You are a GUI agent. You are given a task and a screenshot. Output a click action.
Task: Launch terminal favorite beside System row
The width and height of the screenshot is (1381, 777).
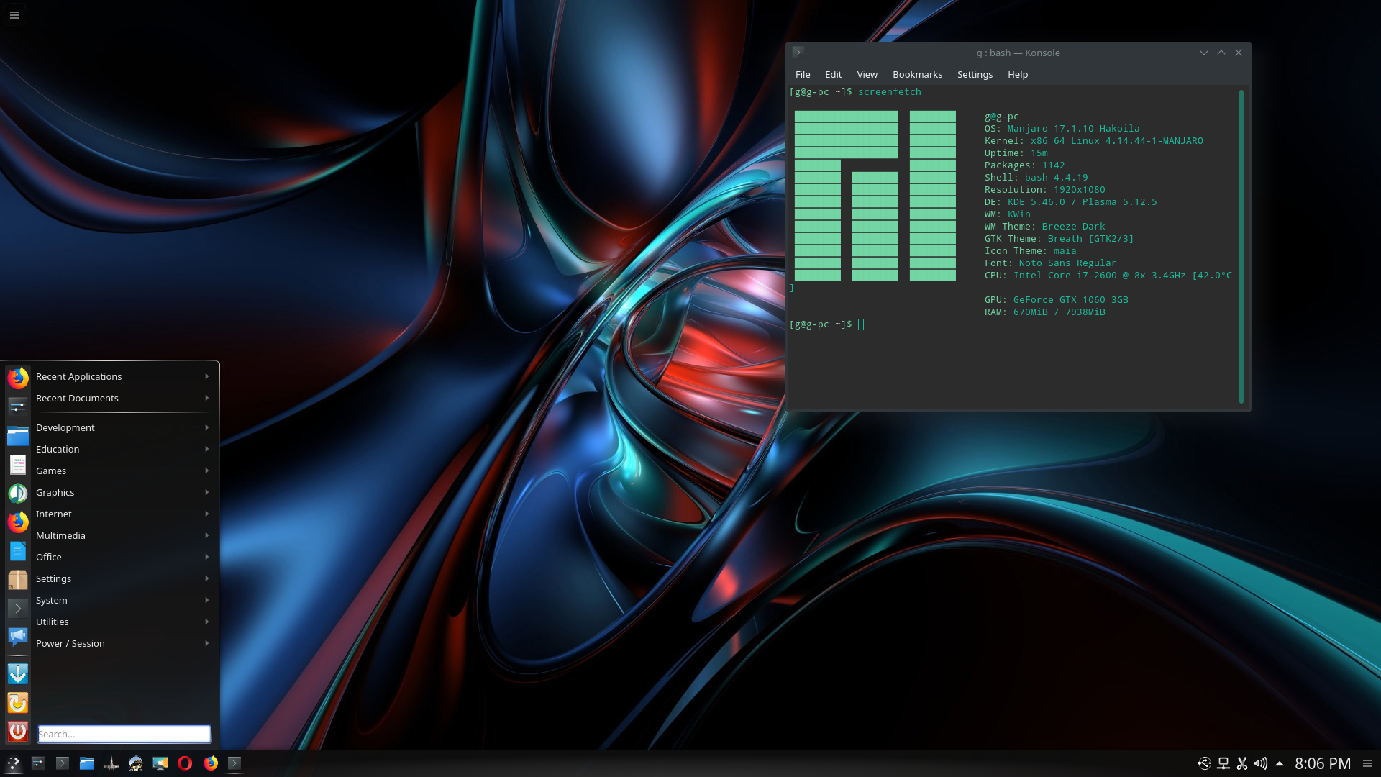(x=18, y=608)
